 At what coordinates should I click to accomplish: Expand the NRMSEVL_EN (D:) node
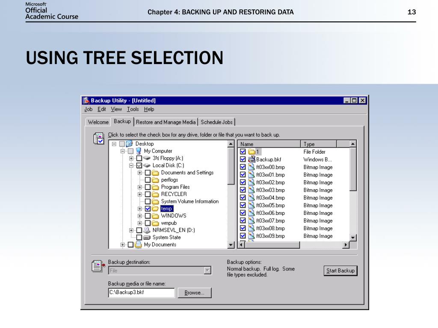coord(131,230)
